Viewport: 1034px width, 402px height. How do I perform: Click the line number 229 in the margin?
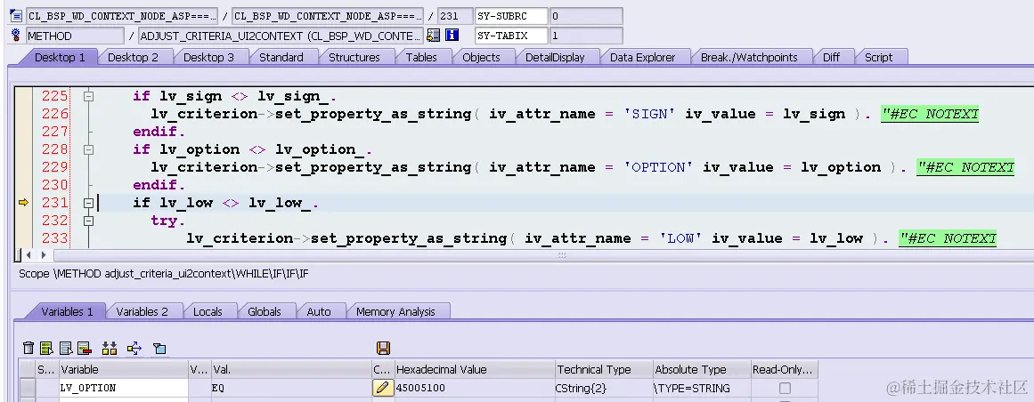tap(54, 167)
